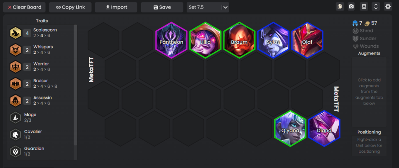Click the Copy Link button
Screen dimensions: 399x168
(70, 7)
